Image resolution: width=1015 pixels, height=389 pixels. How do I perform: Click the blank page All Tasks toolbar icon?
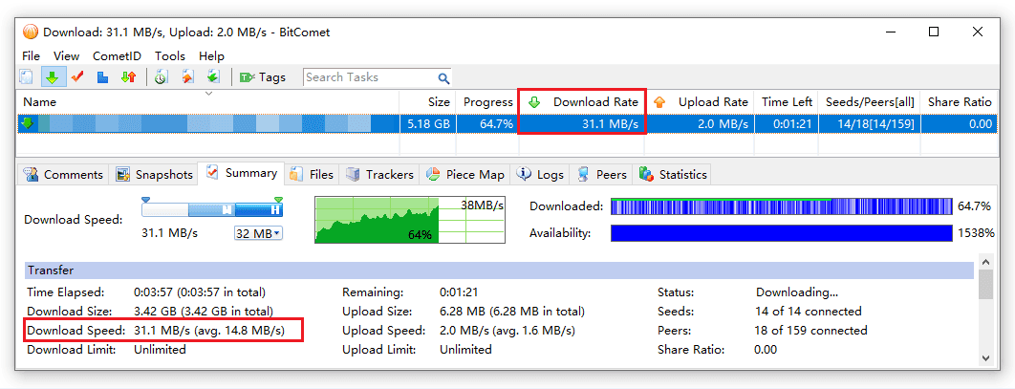point(27,77)
